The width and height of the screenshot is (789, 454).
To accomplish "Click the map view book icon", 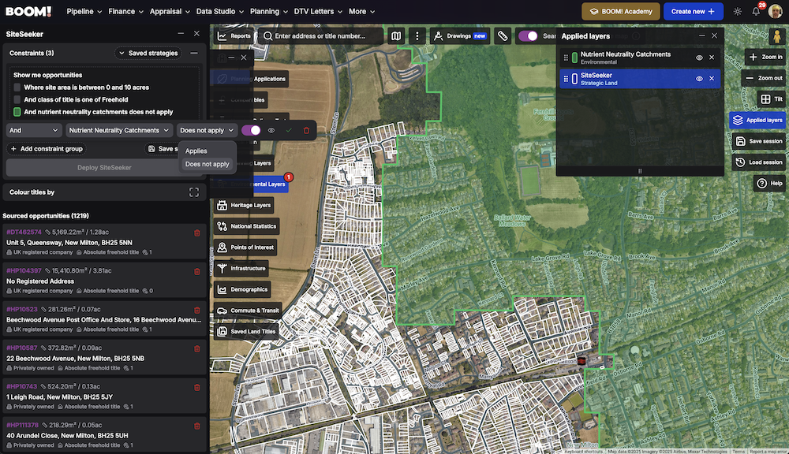I will (396, 36).
